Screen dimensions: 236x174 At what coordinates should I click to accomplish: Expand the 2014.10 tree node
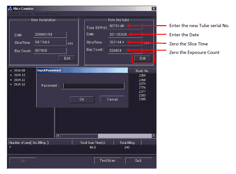pyautogui.click(x=11, y=75)
